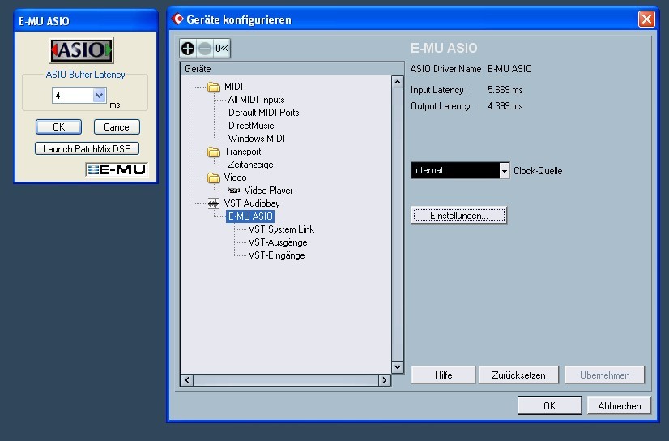
Task: Click the device tree scroll up arrow
Action: [397, 82]
